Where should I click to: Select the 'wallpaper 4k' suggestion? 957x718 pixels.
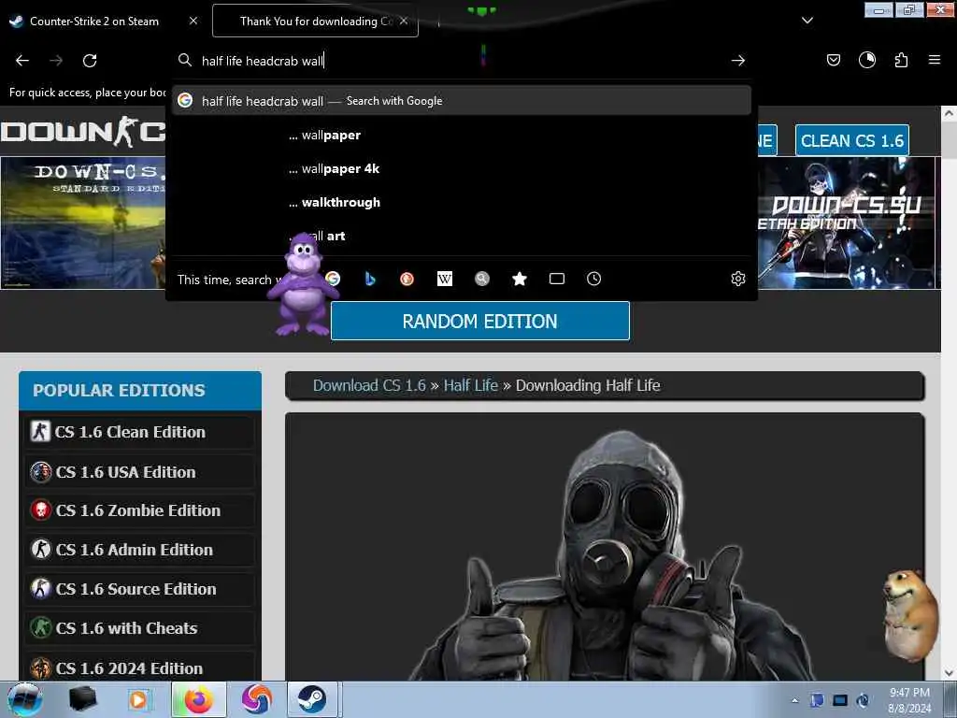click(x=462, y=169)
